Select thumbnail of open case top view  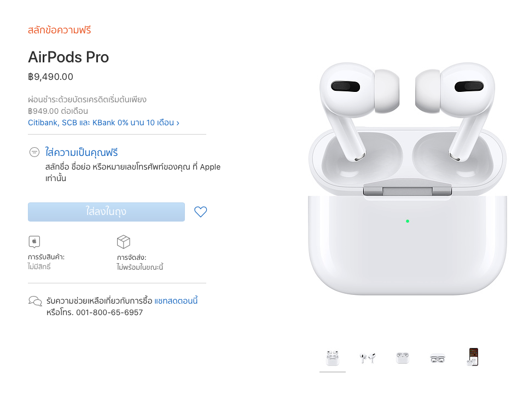(438, 358)
